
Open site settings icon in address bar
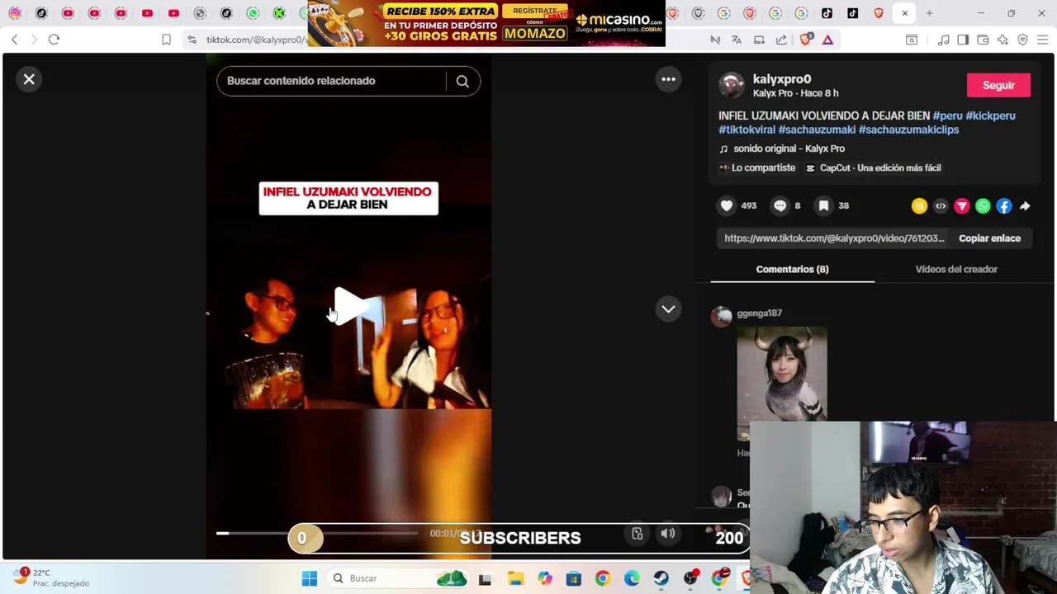[192, 40]
